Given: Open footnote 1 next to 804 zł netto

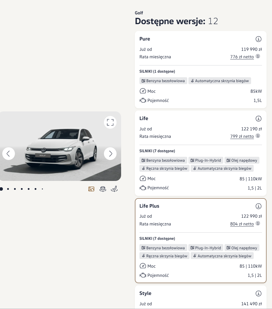Looking at the screenshot, I should click(258, 223).
